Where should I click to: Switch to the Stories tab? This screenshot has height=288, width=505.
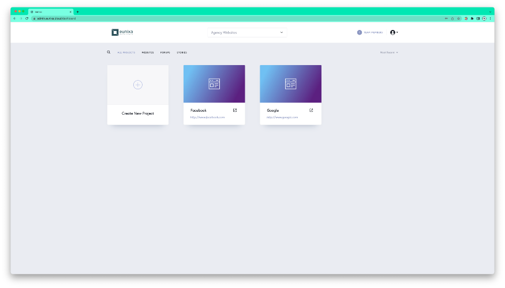[x=182, y=52]
